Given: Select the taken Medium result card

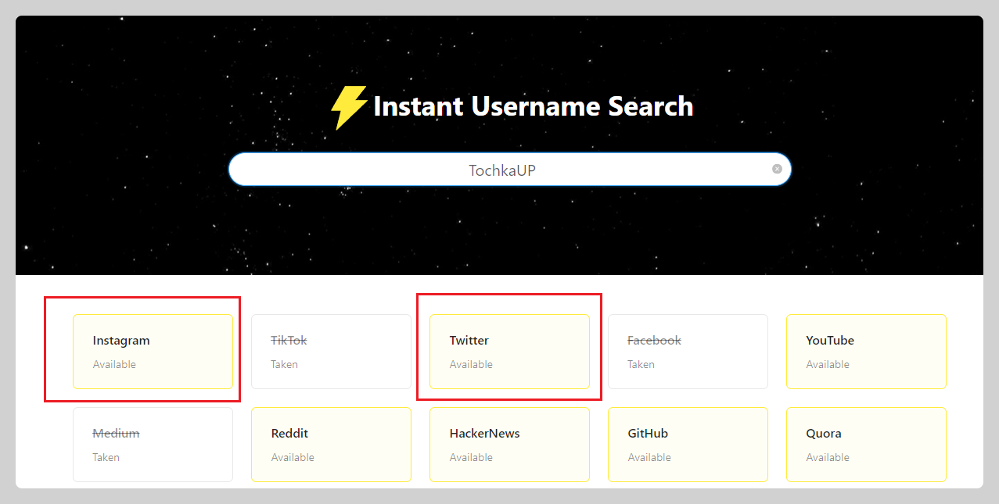Looking at the screenshot, I should (153, 444).
